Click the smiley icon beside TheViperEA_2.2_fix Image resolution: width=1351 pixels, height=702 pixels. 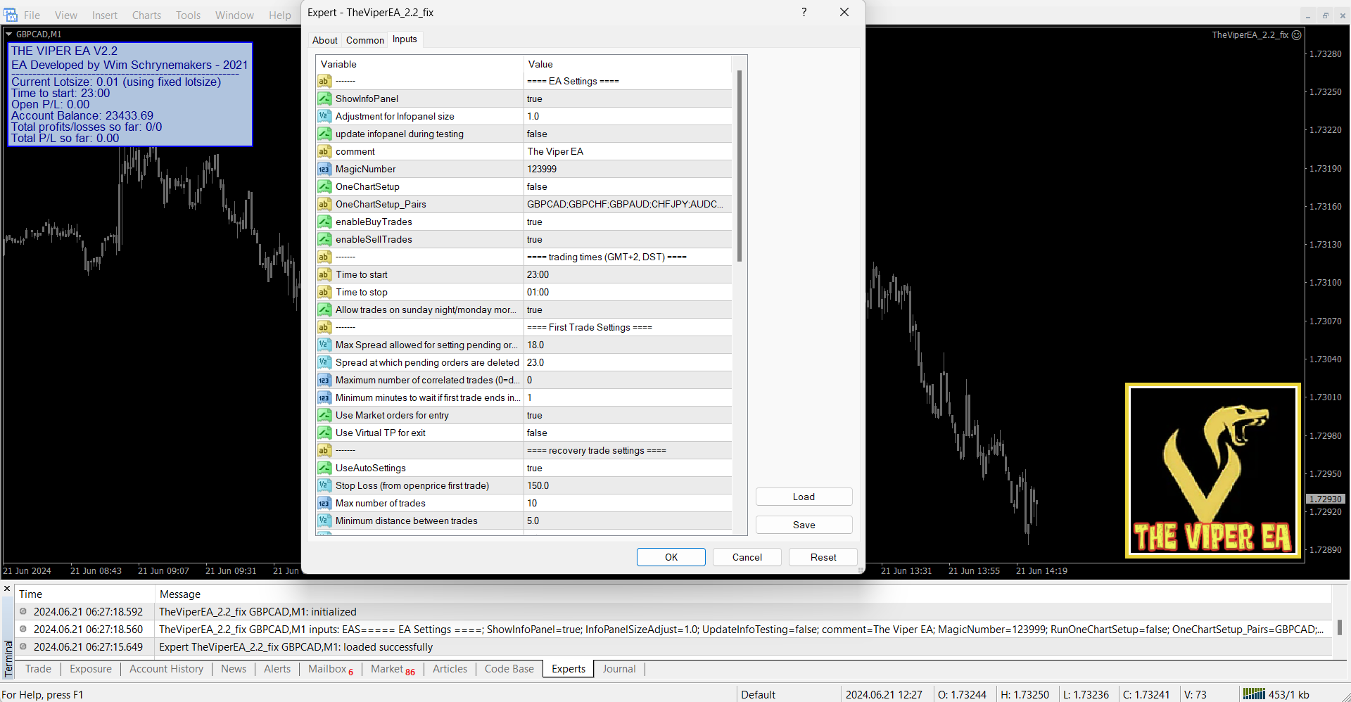1296,34
